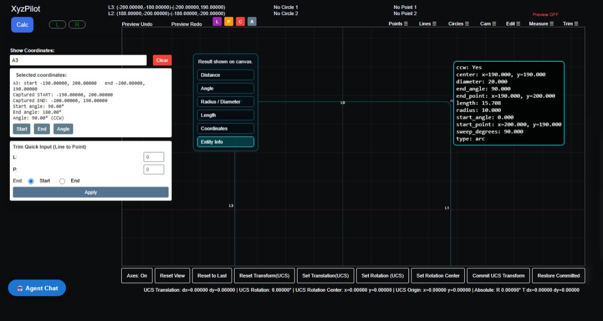Click the L3 line label on canvas
Screen dimensions: 603x321
231,206
